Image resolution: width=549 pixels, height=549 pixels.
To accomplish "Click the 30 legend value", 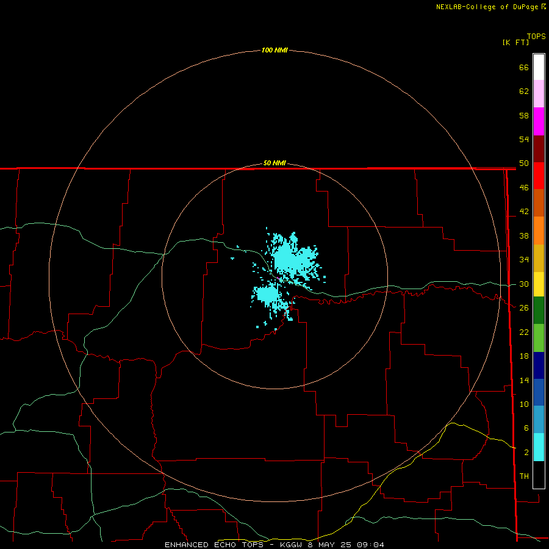I will tap(524, 284).
